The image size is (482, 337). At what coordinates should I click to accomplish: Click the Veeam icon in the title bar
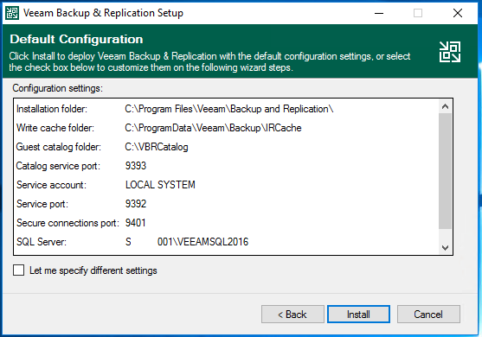click(x=12, y=13)
